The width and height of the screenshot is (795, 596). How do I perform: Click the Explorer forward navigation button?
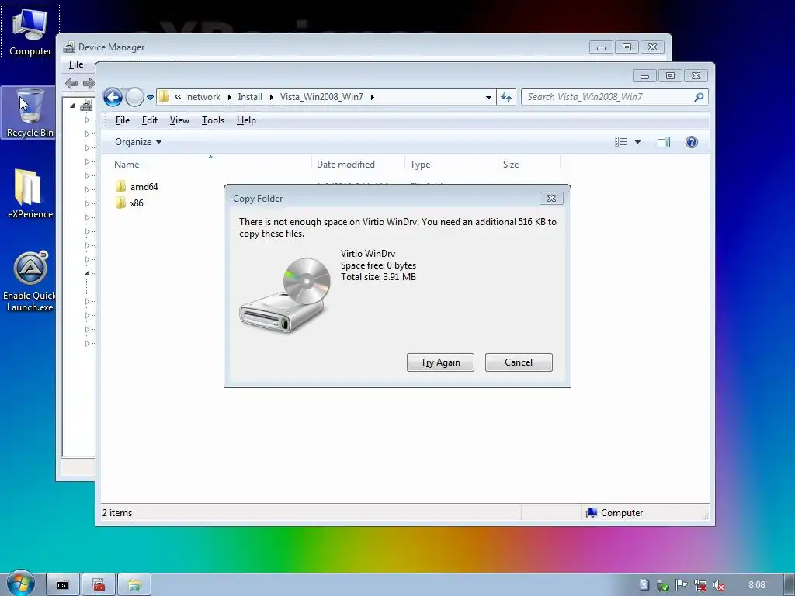click(x=134, y=97)
